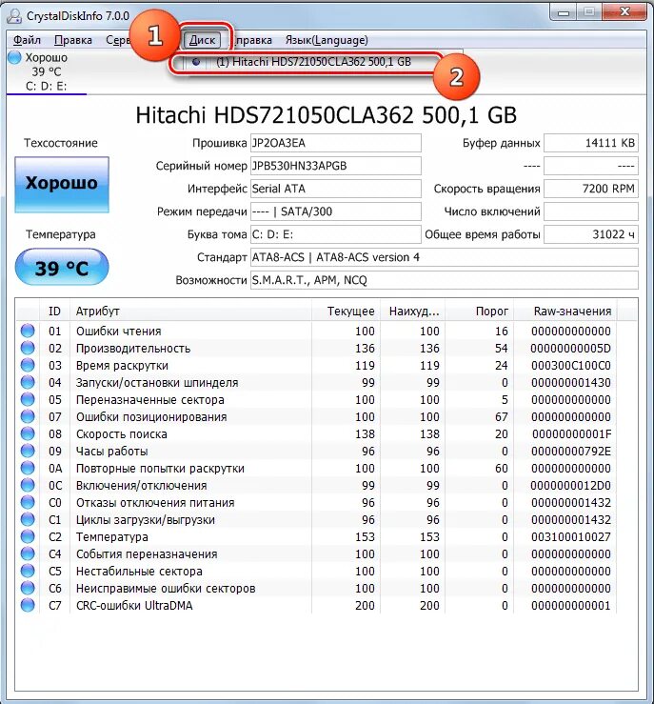The image size is (654, 704).
Task: Click raw value 00000000792E
Action: pos(570,452)
